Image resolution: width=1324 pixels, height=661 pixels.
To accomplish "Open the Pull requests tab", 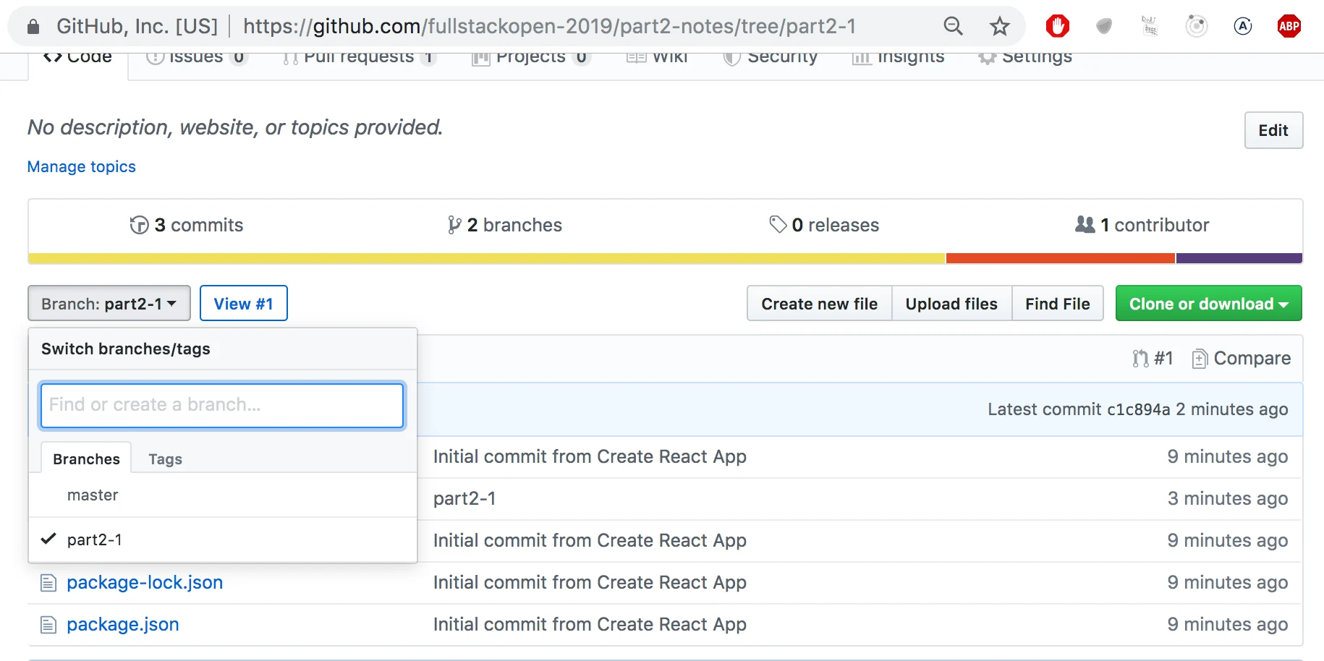I will (359, 58).
